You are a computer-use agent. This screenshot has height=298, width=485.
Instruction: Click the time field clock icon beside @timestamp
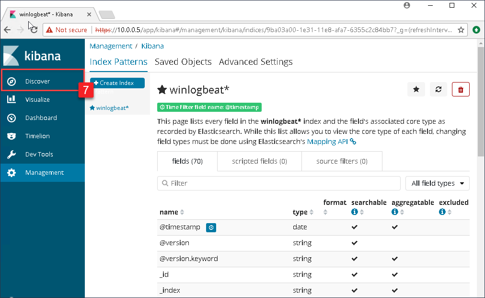(211, 227)
